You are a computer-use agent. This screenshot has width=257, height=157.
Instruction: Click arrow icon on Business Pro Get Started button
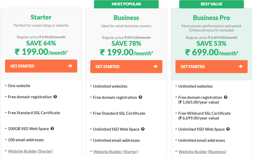click(x=241, y=66)
